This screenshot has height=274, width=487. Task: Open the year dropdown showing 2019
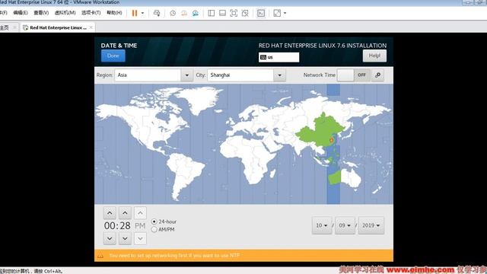(x=371, y=225)
